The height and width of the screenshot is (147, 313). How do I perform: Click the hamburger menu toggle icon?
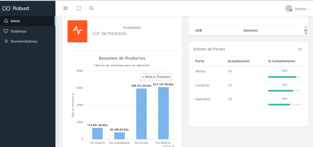pos(65,8)
